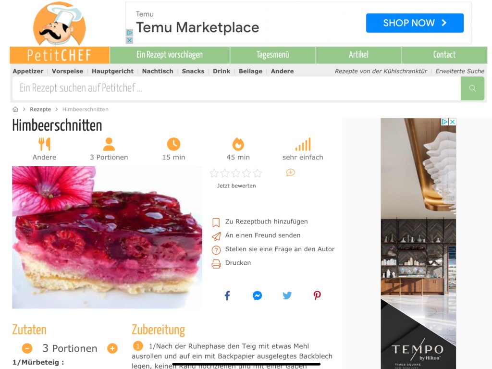
Task: Select the Nachtisch category
Action: (x=158, y=71)
